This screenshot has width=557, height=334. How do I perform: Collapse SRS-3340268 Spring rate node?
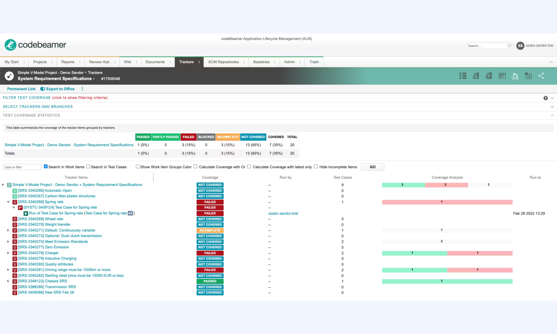(x=8, y=202)
